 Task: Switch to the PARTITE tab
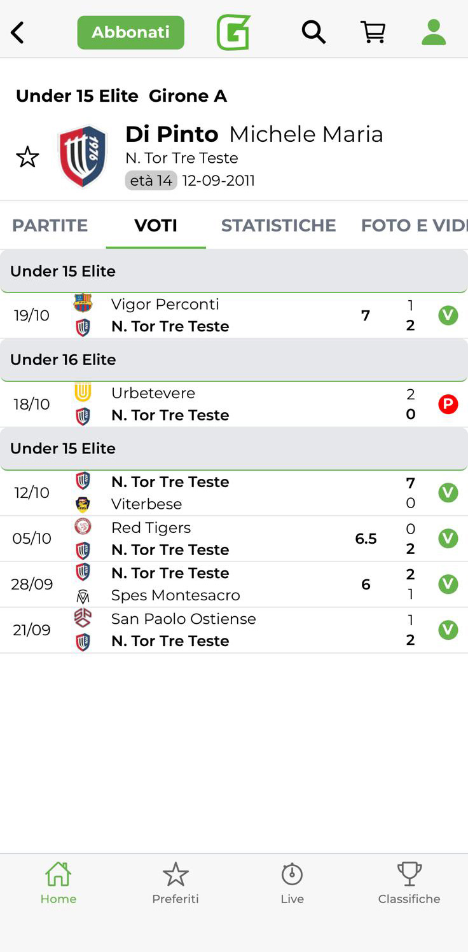tap(50, 226)
